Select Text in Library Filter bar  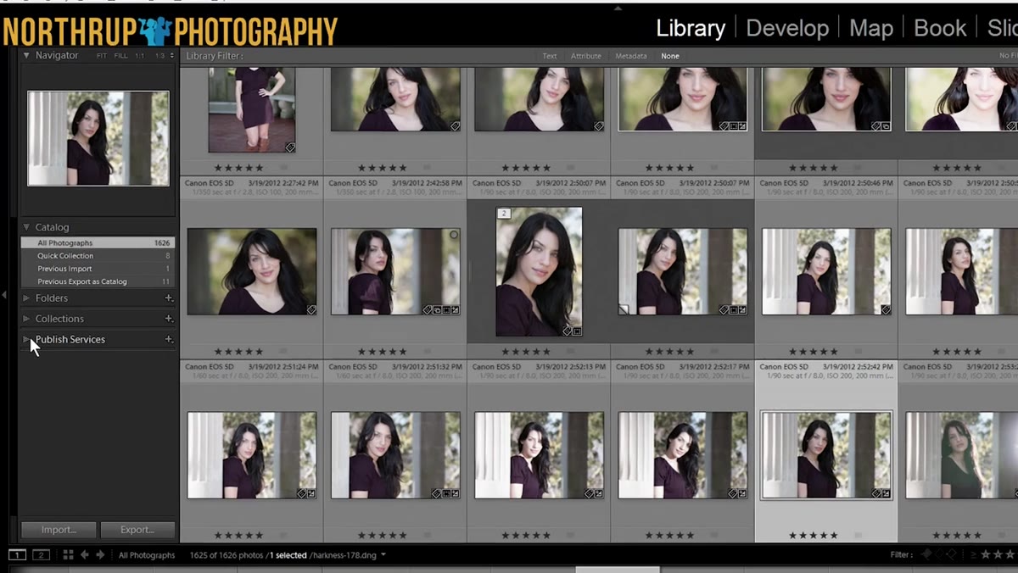click(550, 56)
